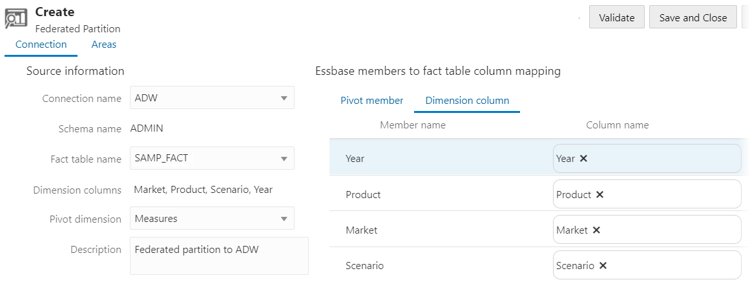The width and height of the screenshot is (750, 282).
Task: Remove the Scenario column tag
Action: 603,266
